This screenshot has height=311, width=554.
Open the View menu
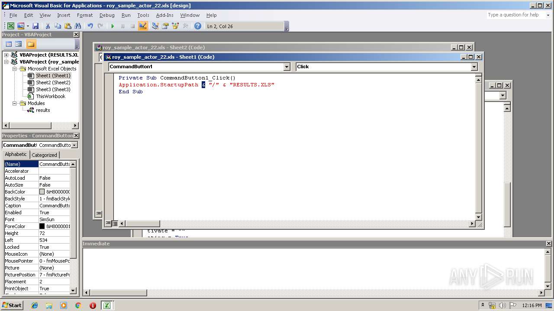[45, 15]
